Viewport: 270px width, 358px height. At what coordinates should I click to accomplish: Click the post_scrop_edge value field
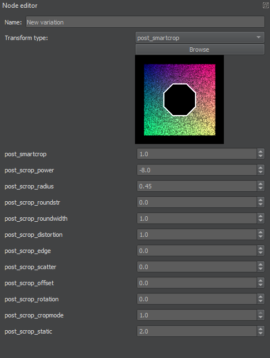[197, 251]
